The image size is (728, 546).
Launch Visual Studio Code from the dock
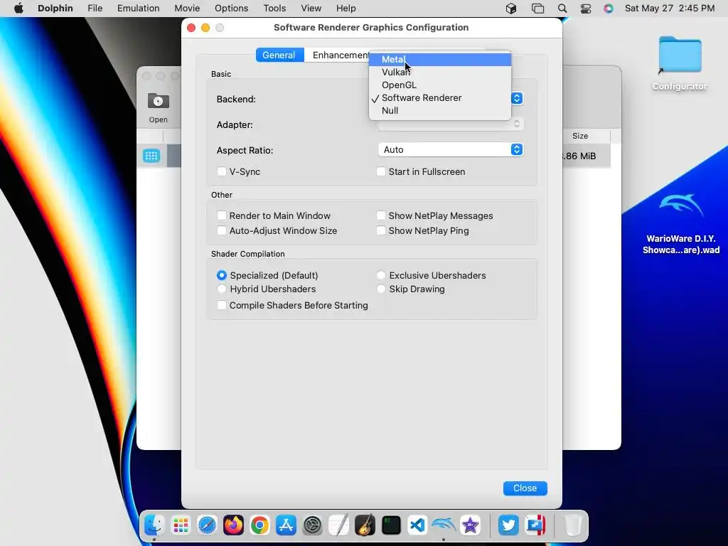point(417,525)
